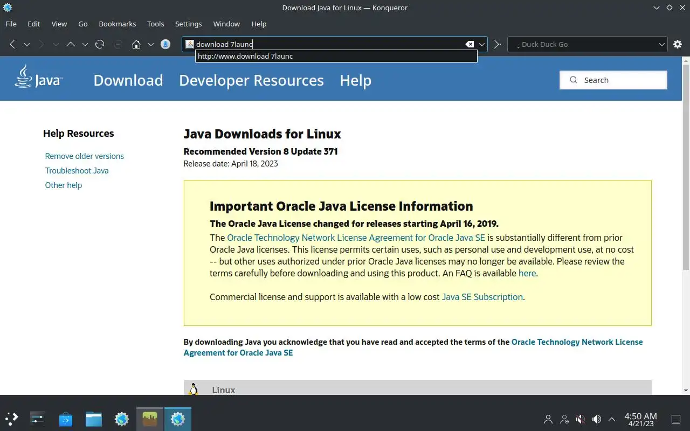The width and height of the screenshot is (690, 431).
Task: Click the Linux section header row
Action: (417, 388)
